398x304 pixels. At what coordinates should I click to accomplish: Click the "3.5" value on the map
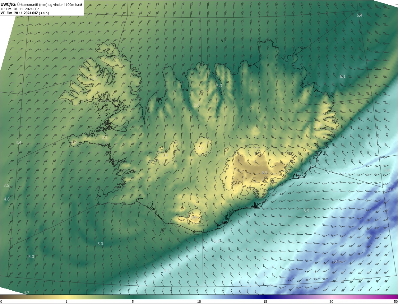6,185
